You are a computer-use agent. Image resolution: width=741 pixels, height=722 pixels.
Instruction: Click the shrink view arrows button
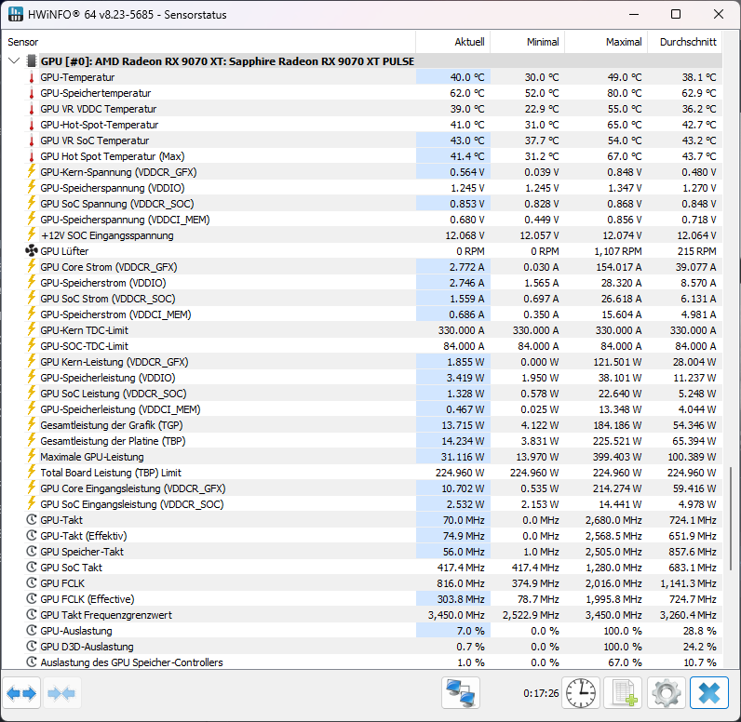pyautogui.click(x=62, y=693)
